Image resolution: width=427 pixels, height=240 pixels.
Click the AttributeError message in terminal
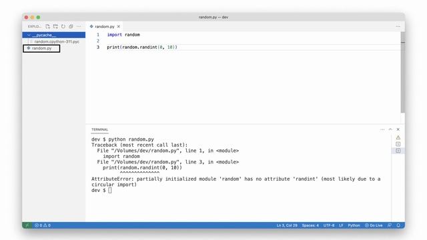click(236, 182)
